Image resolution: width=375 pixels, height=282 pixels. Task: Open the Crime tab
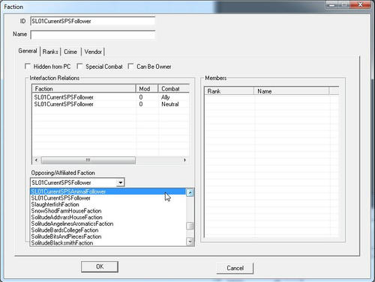(70, 52)
